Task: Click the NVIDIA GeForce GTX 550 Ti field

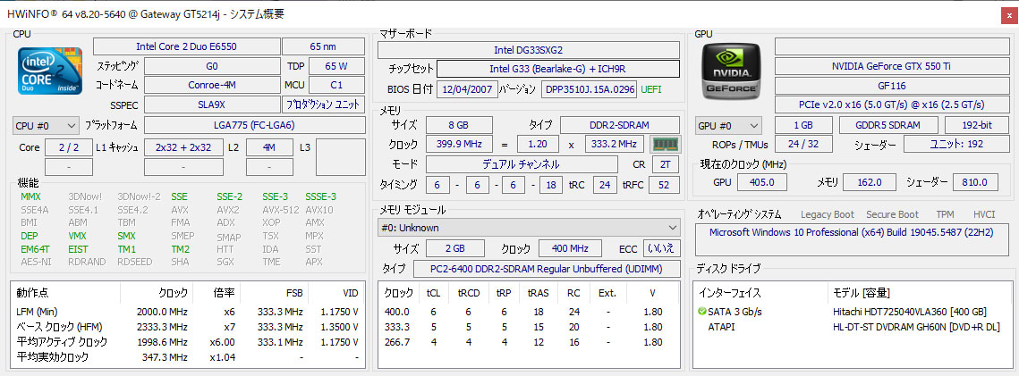Action: click(892, 65)
